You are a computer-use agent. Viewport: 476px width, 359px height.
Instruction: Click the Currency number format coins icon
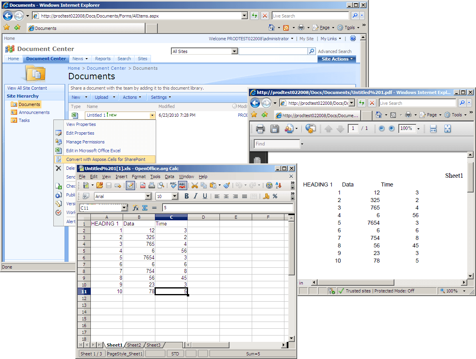[x=266, y=196]
